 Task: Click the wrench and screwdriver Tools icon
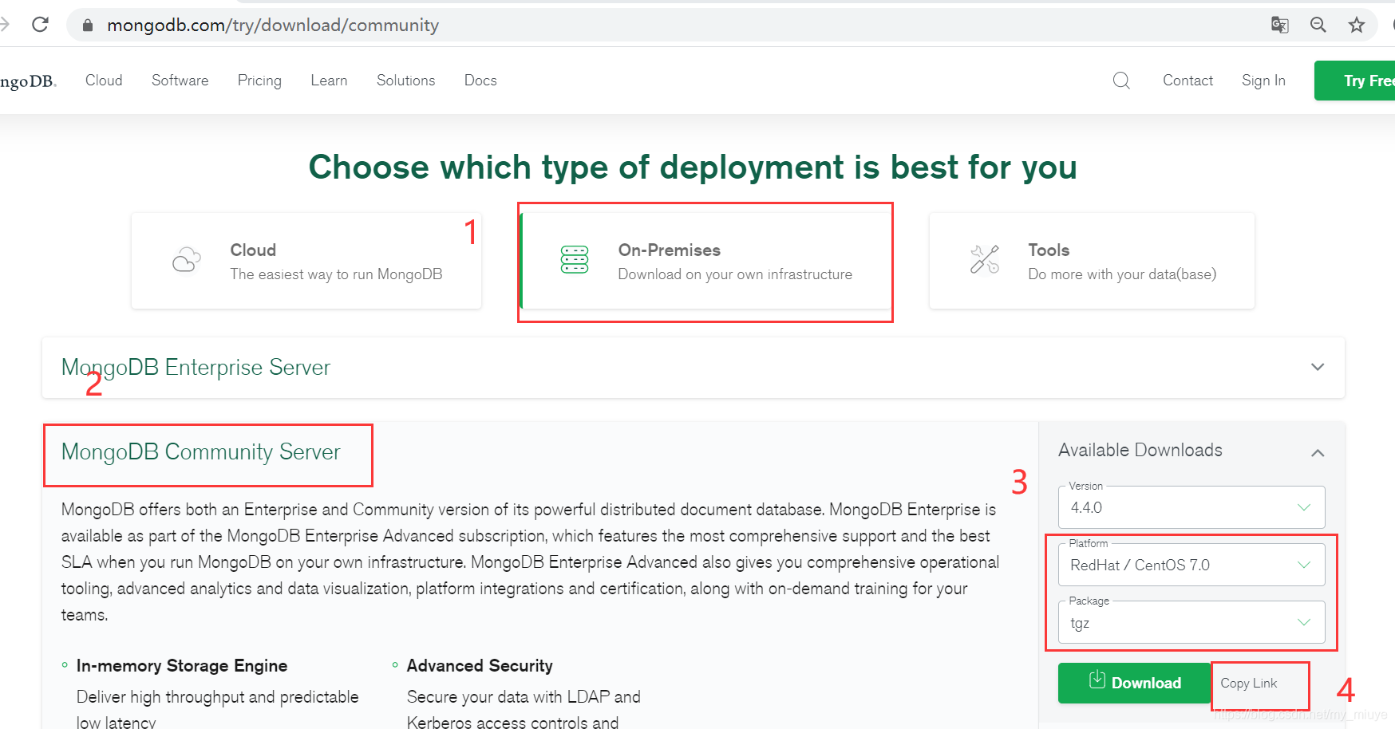(985, 260)
